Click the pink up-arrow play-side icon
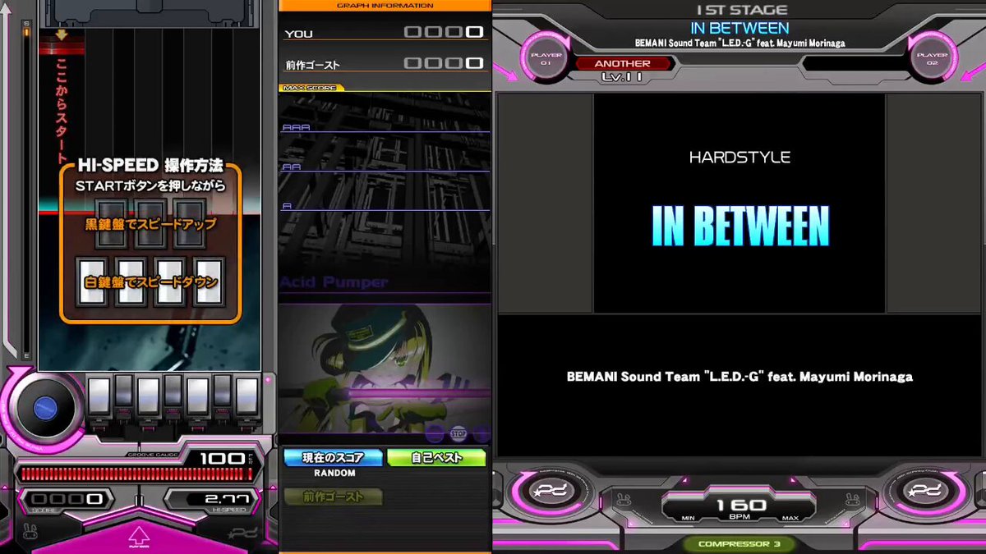 (x=139, y=538)
